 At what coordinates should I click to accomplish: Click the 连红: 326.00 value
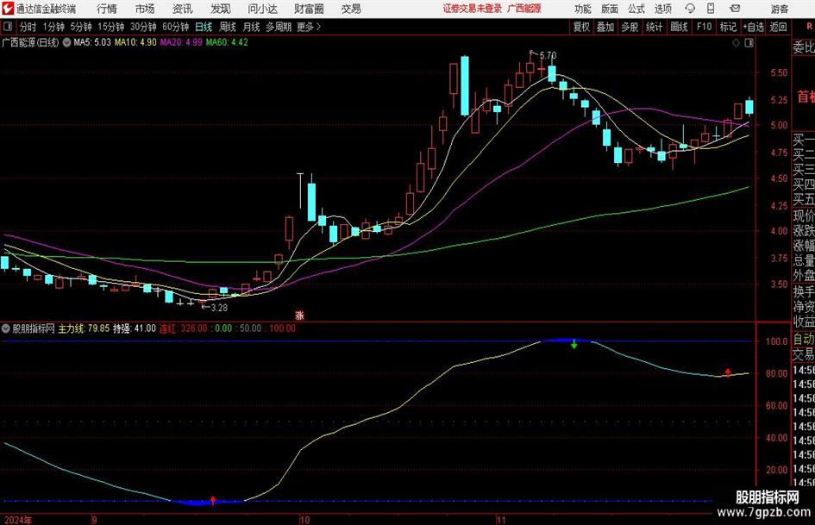click(183, 328)
